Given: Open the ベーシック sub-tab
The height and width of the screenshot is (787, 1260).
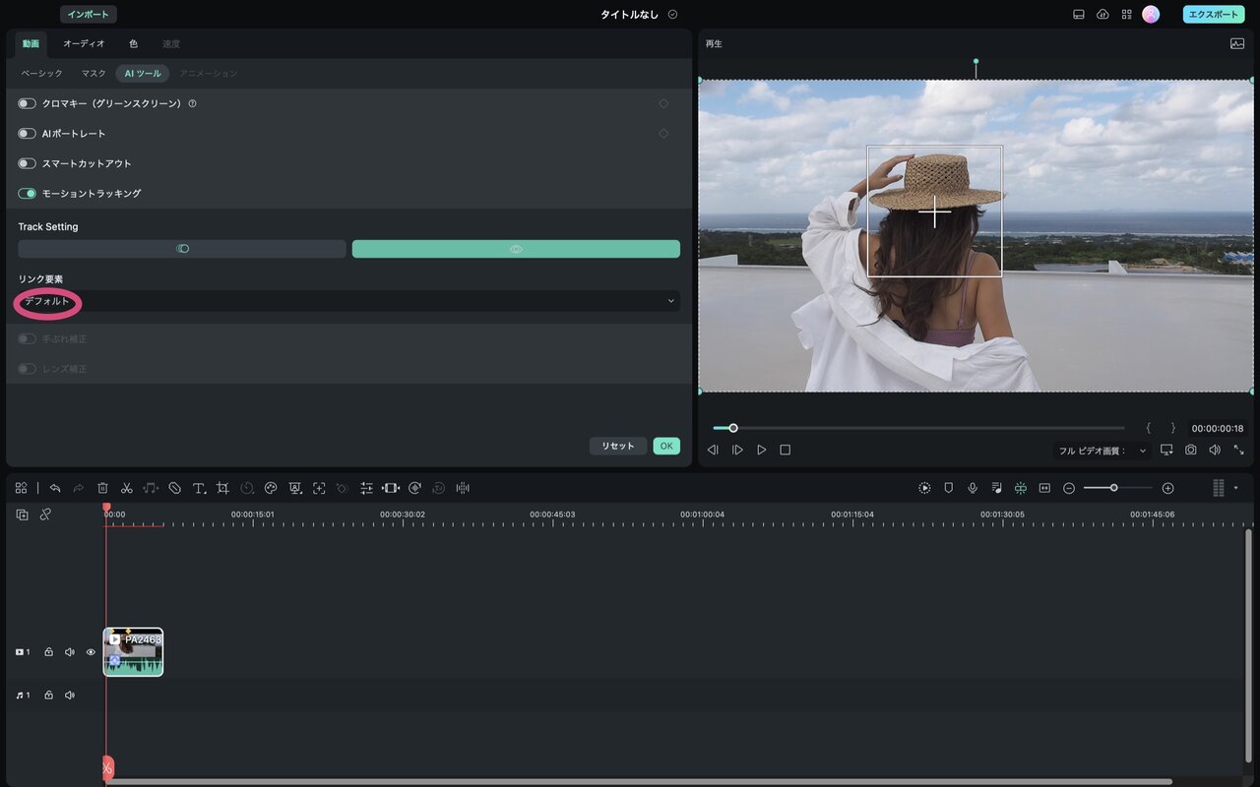Looking at the screenshot, I should [x=41, y=74].
